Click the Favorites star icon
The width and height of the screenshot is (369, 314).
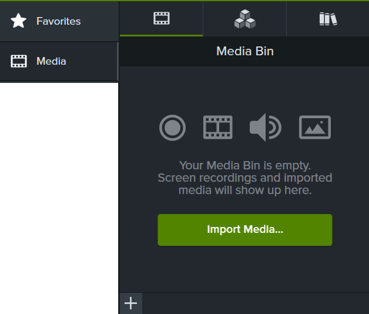tap(19, 21)
